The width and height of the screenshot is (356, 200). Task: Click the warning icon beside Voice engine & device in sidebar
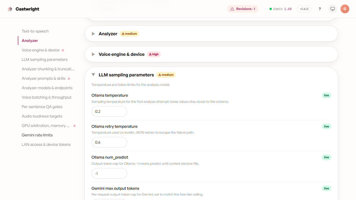coord(63,50)
